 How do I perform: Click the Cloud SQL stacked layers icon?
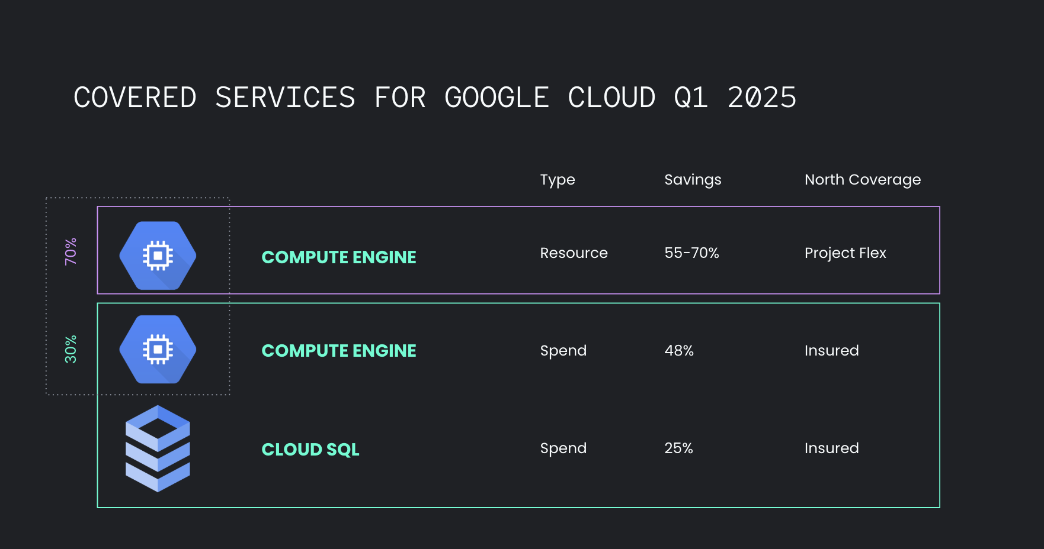[158, 448]
